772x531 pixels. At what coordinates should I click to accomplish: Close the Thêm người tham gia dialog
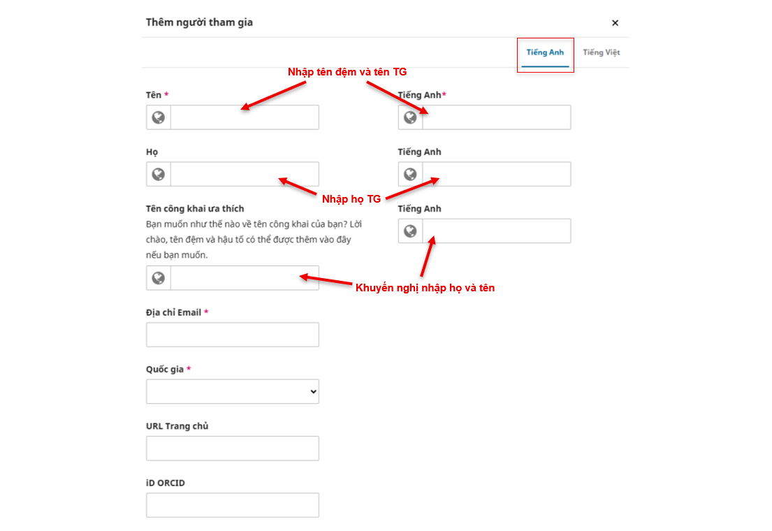point(615,23)
